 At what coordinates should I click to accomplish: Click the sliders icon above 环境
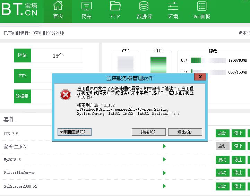click(x=173, y=6)
